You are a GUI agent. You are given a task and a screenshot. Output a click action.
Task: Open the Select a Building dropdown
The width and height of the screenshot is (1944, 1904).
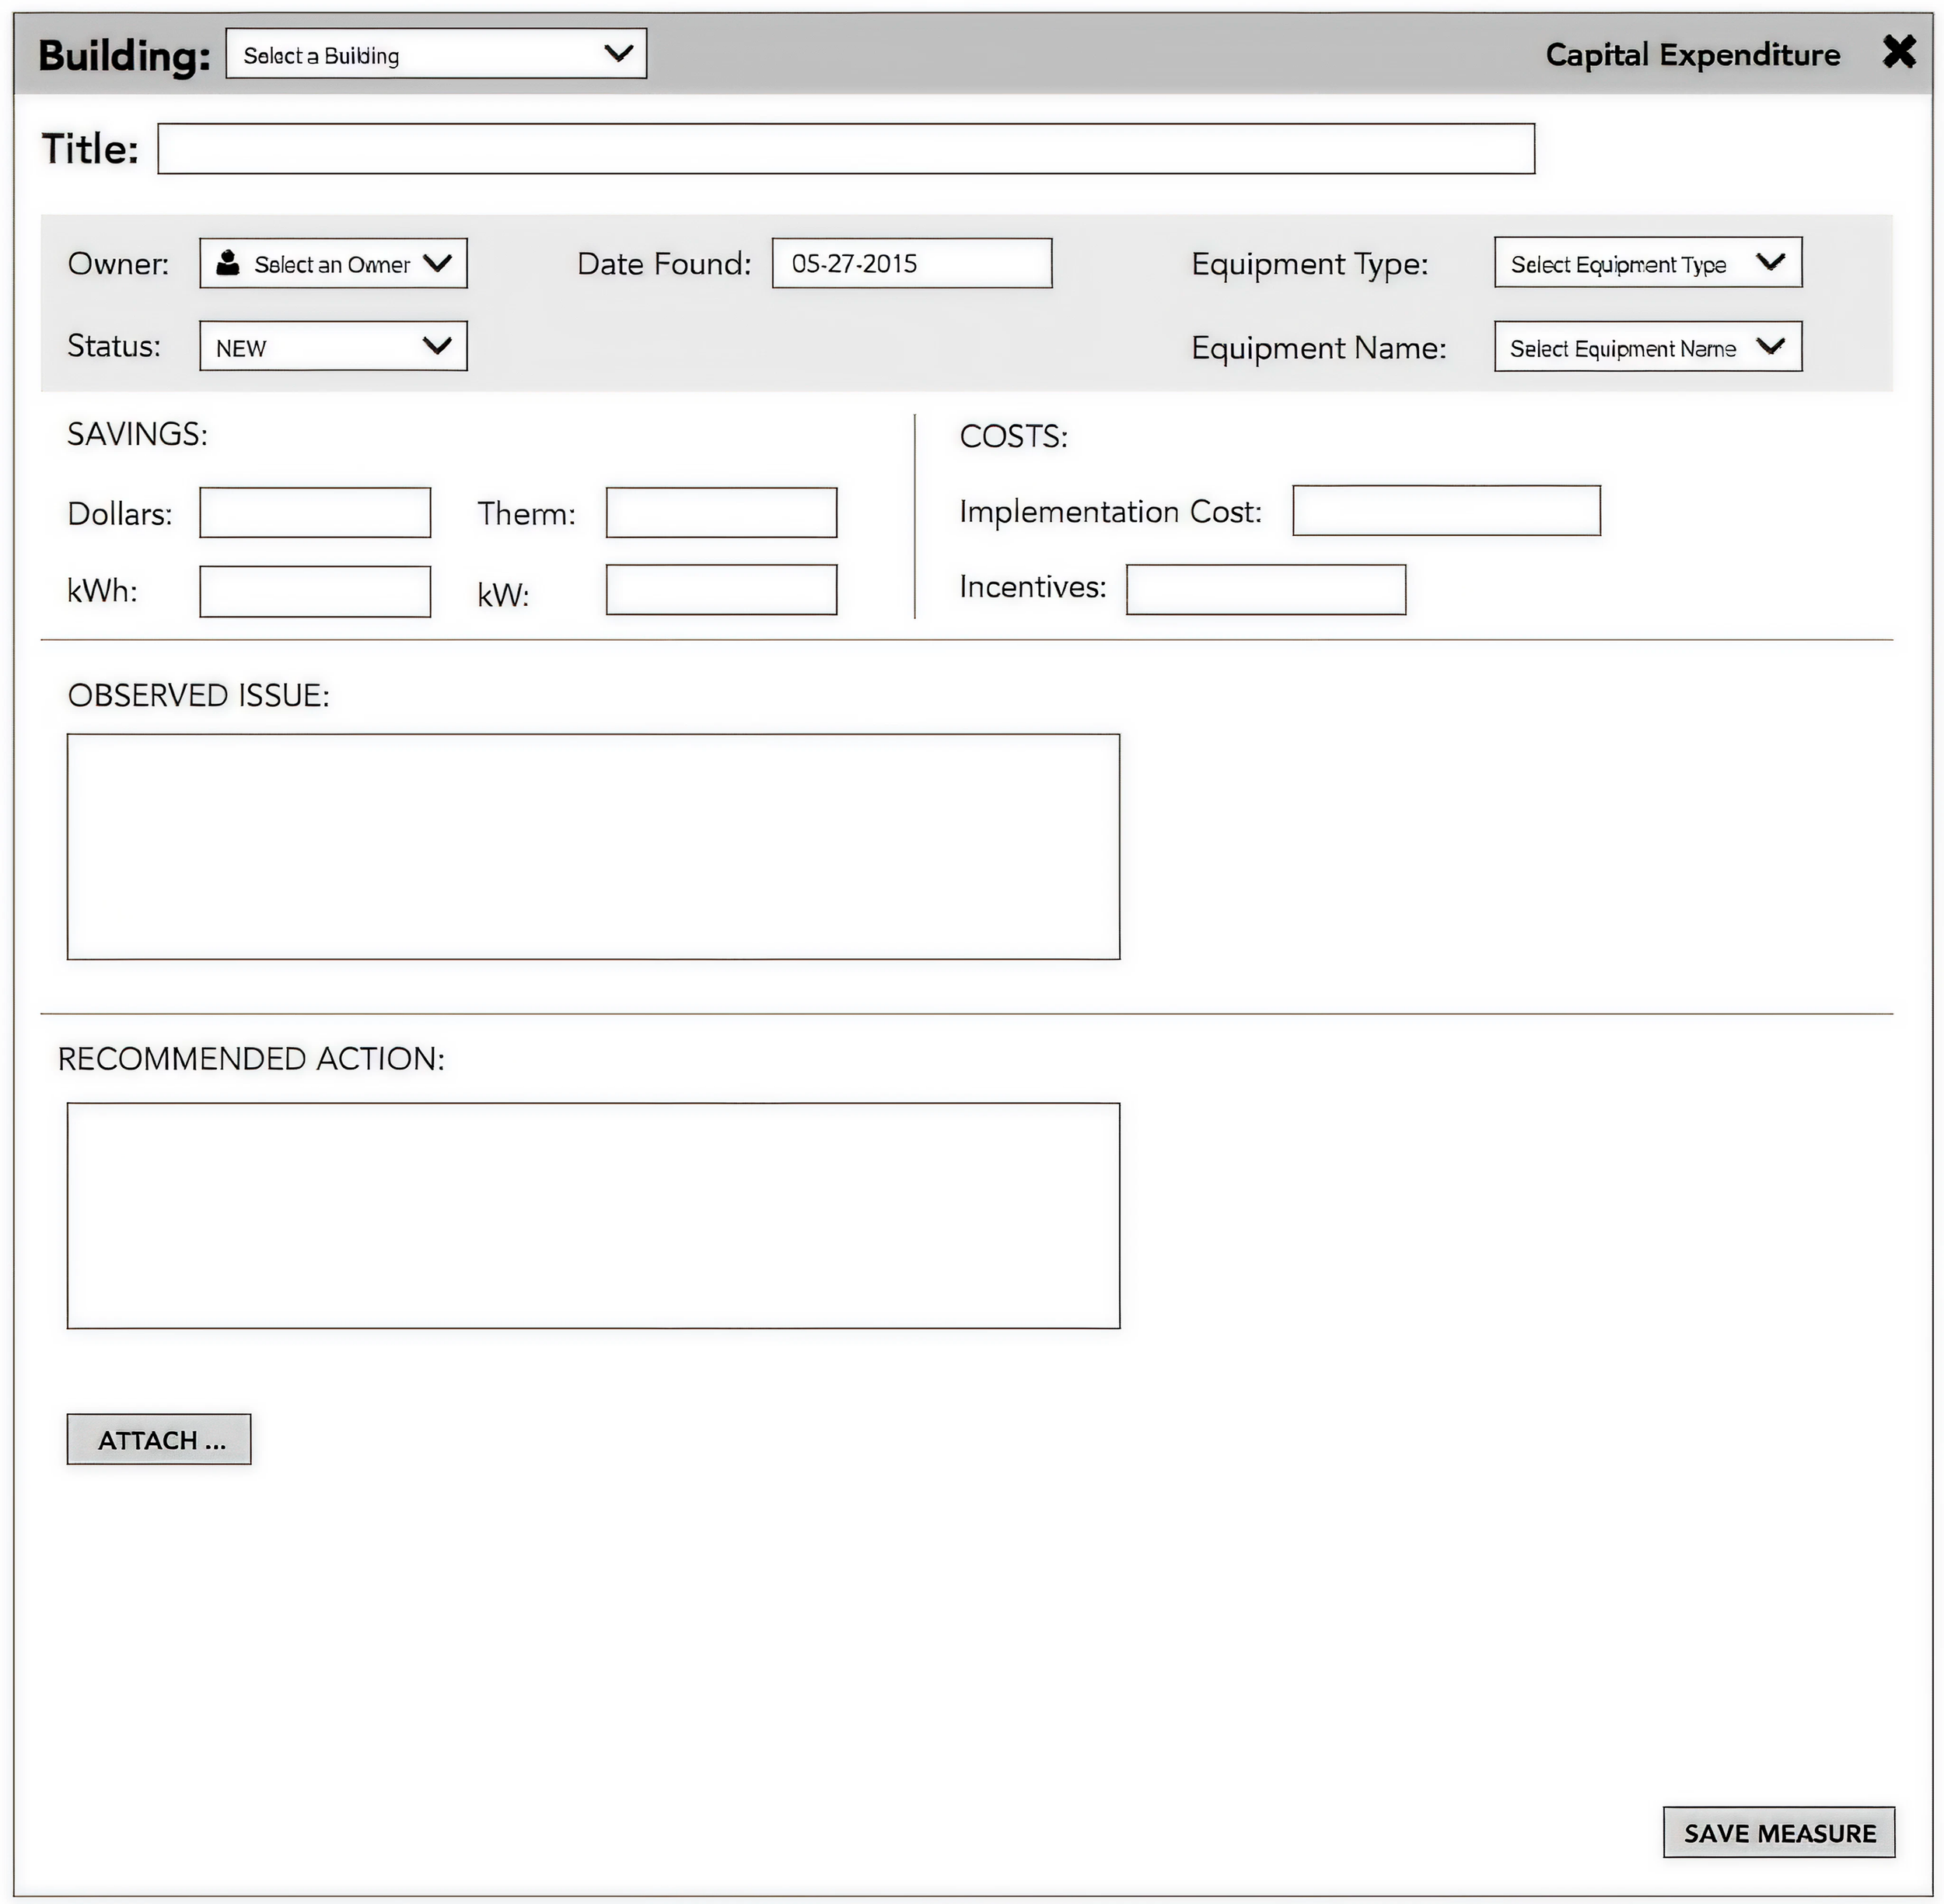[x=435, y=54]
